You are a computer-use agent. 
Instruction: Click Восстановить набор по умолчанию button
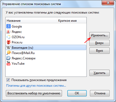(34, 93)
